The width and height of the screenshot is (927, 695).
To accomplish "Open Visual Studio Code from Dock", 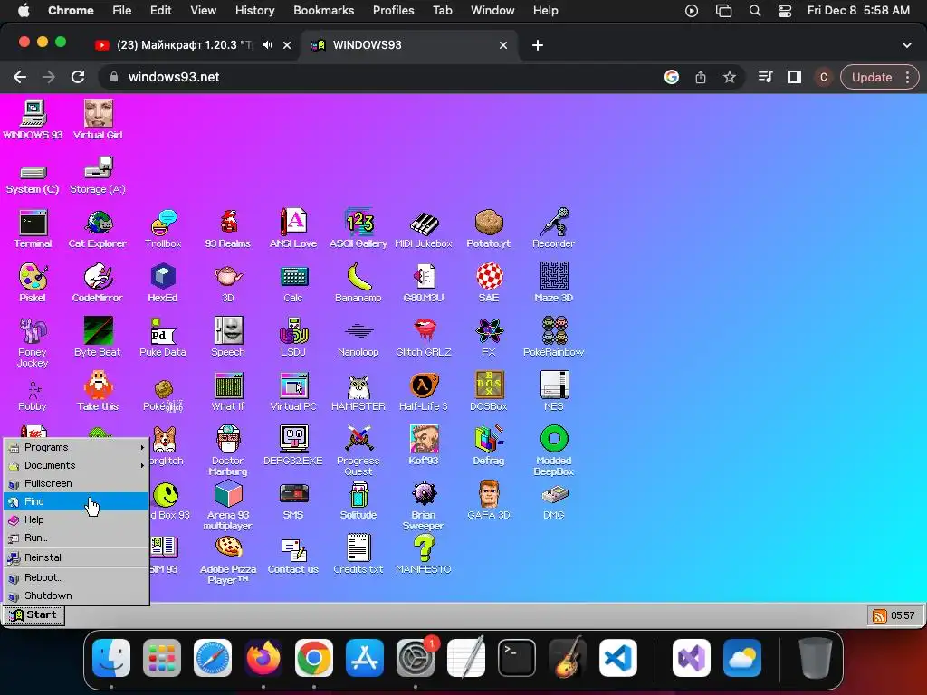I will (x=617, y=657).
